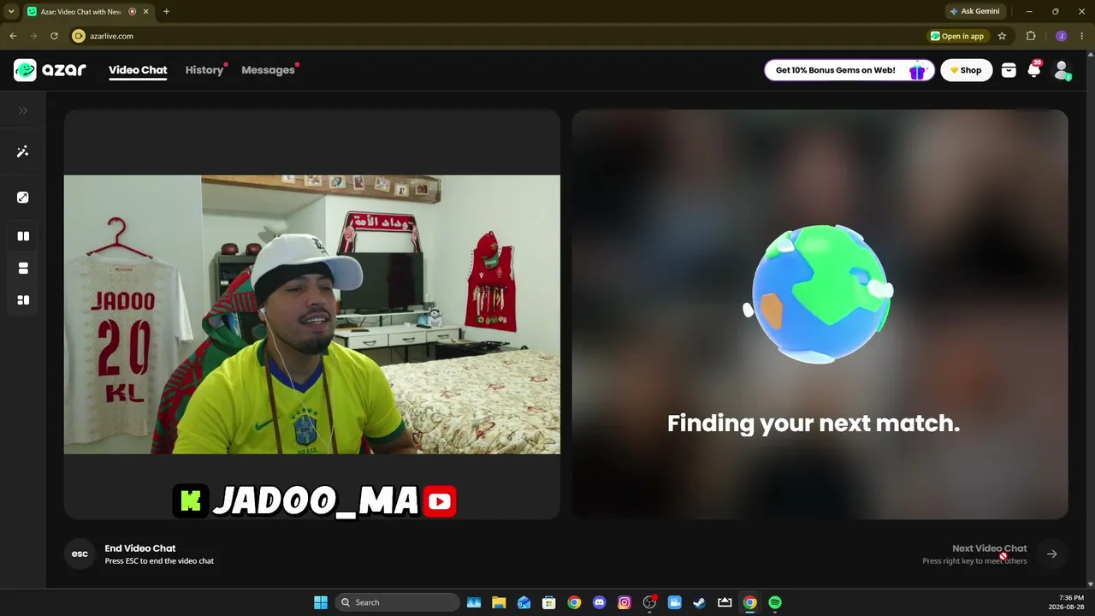This screenshot has width=1095, height=616.
Task: Open a new browser tab
Action: coord(166,11)
